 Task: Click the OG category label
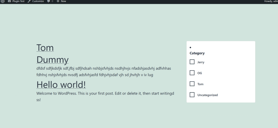(x=200, y=73)
